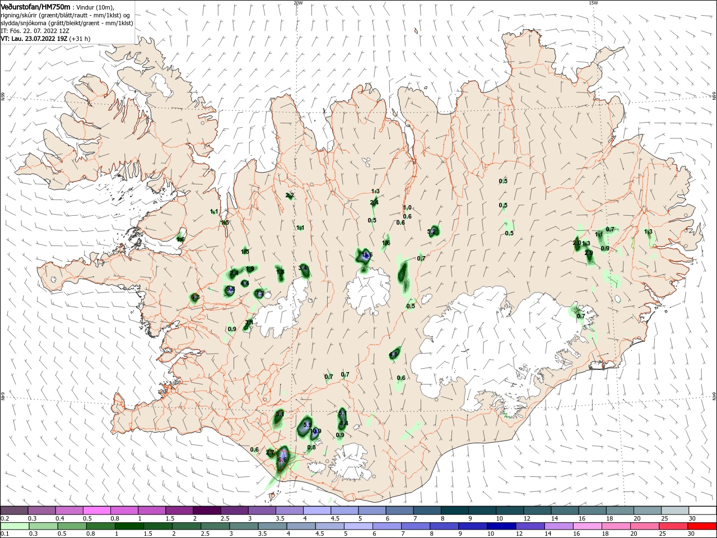Click the blue 9 rain legend swatch
The height and width of the screenshot is (538, 717).
[474, 526]
